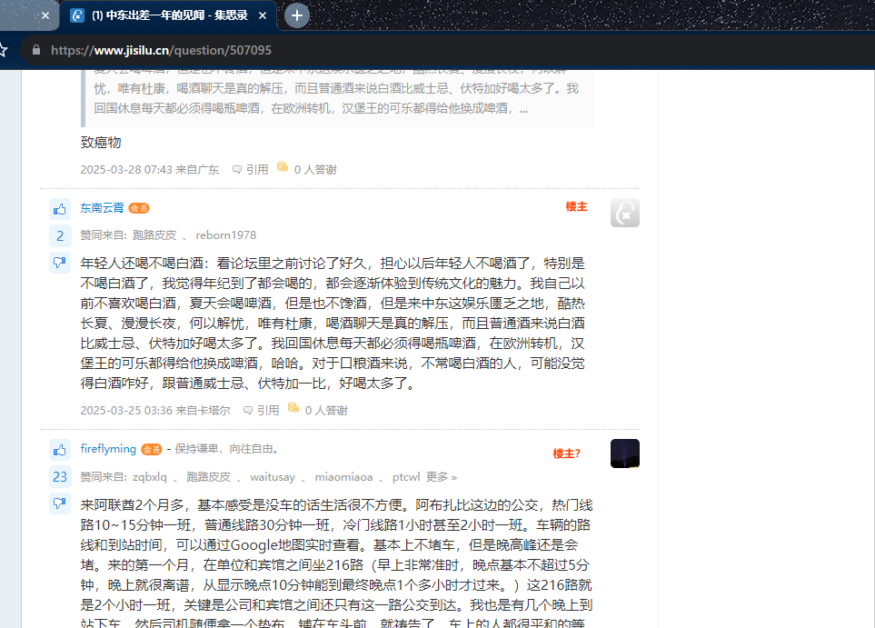Open the 东南云霄 user profile link
This screenshot has height=628, width=875.
[x=102, y=207]
